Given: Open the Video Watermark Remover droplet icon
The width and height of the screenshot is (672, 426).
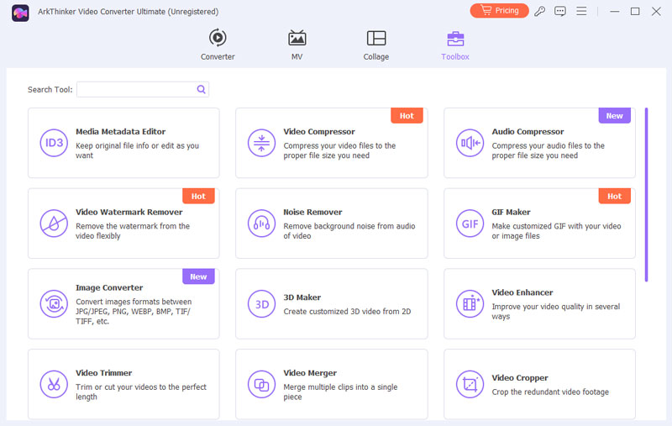Looking at the screenshot, I should pyautogui.click(x=54, y=224).
